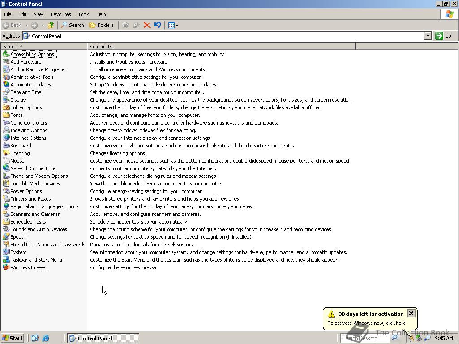Click the Address bar input field

[224, 36]
